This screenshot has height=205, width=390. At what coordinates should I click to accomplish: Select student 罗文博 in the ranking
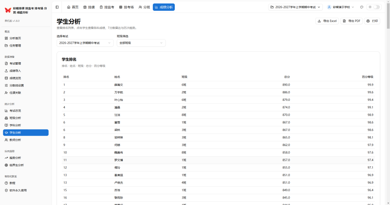coord(119,160)
